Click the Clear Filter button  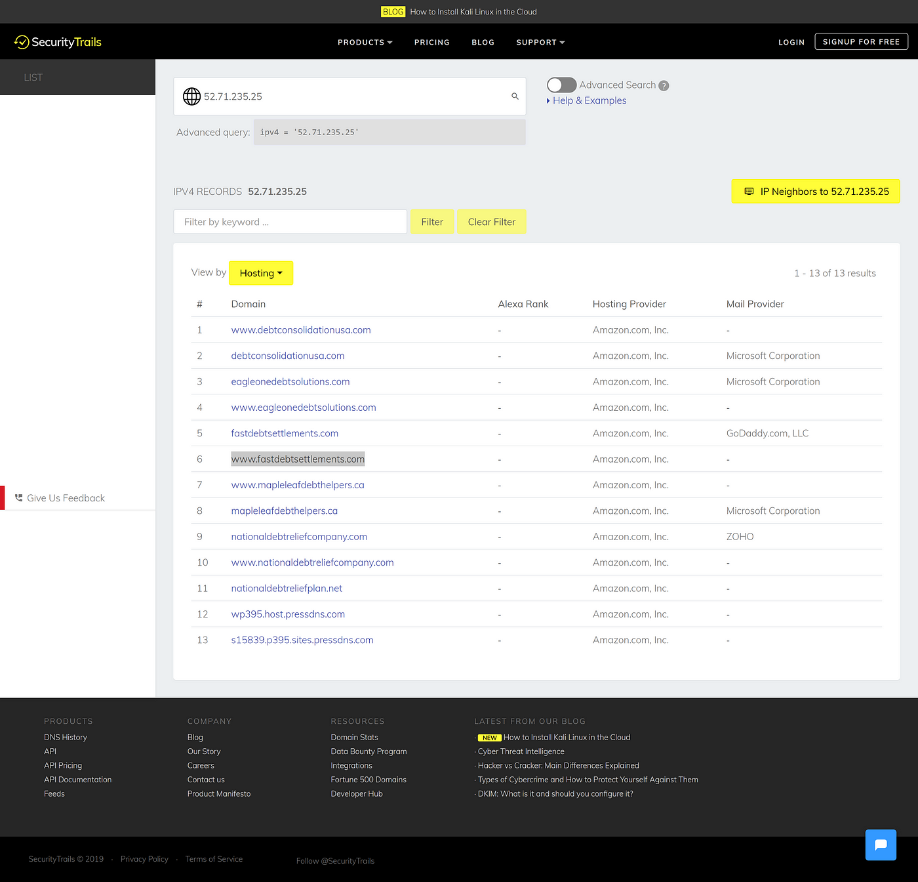coord(492,222)
